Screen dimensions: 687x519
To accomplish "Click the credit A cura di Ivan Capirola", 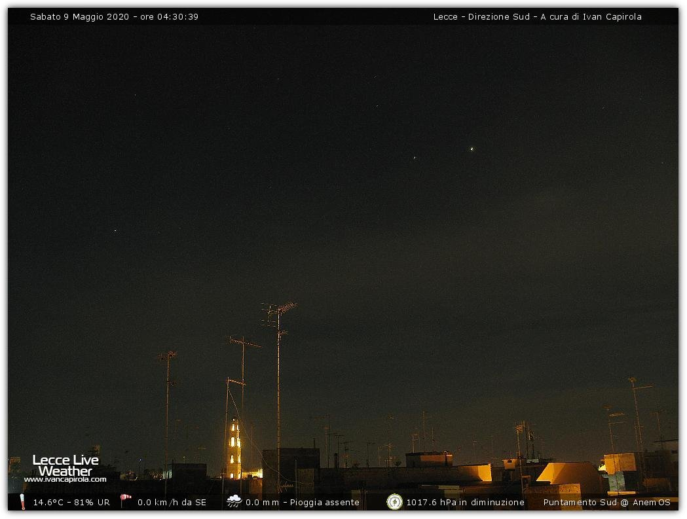I will click(591, 16).
